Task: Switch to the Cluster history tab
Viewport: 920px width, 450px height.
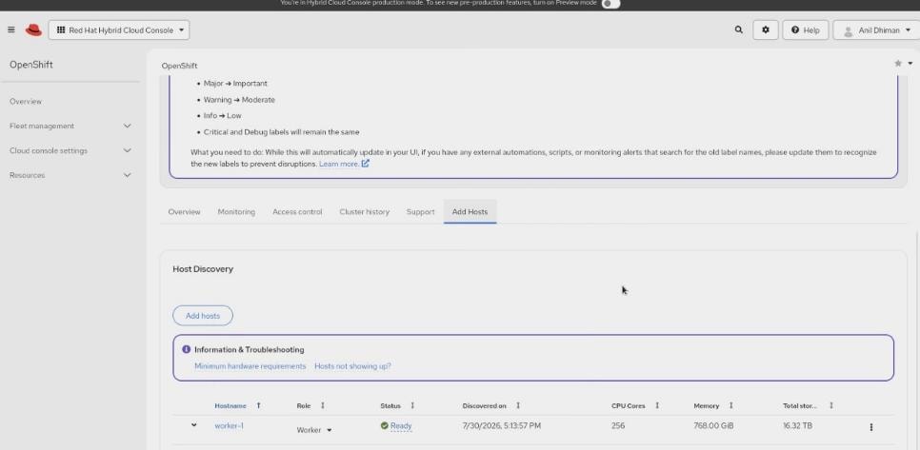Action: coord(365,211)
